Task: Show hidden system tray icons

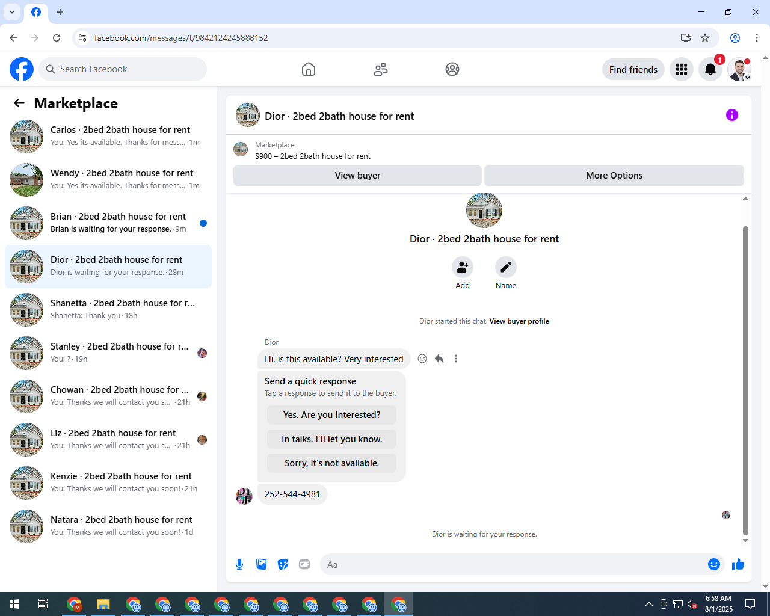Action: point(648,604)
